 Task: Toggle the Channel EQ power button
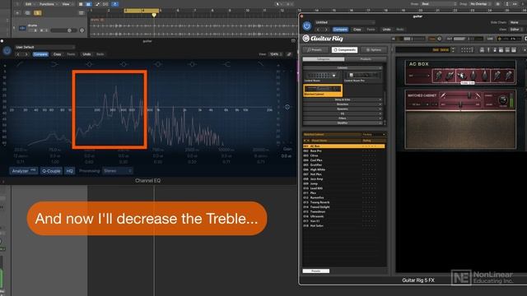(x=7, y=51)
